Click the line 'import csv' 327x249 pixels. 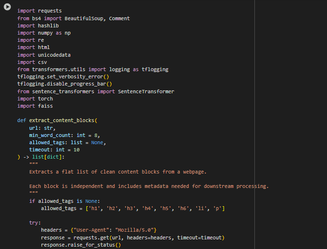32,62
